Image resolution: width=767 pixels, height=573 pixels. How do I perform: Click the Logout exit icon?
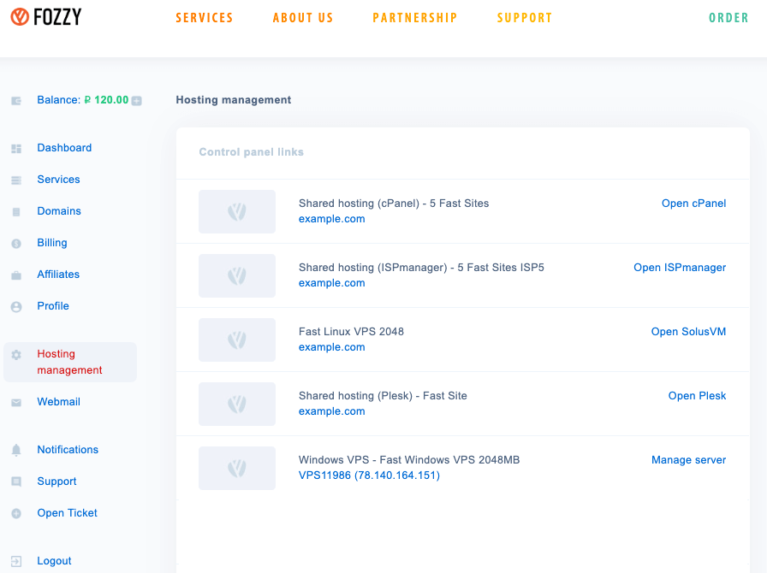click(x=15, y=561)
